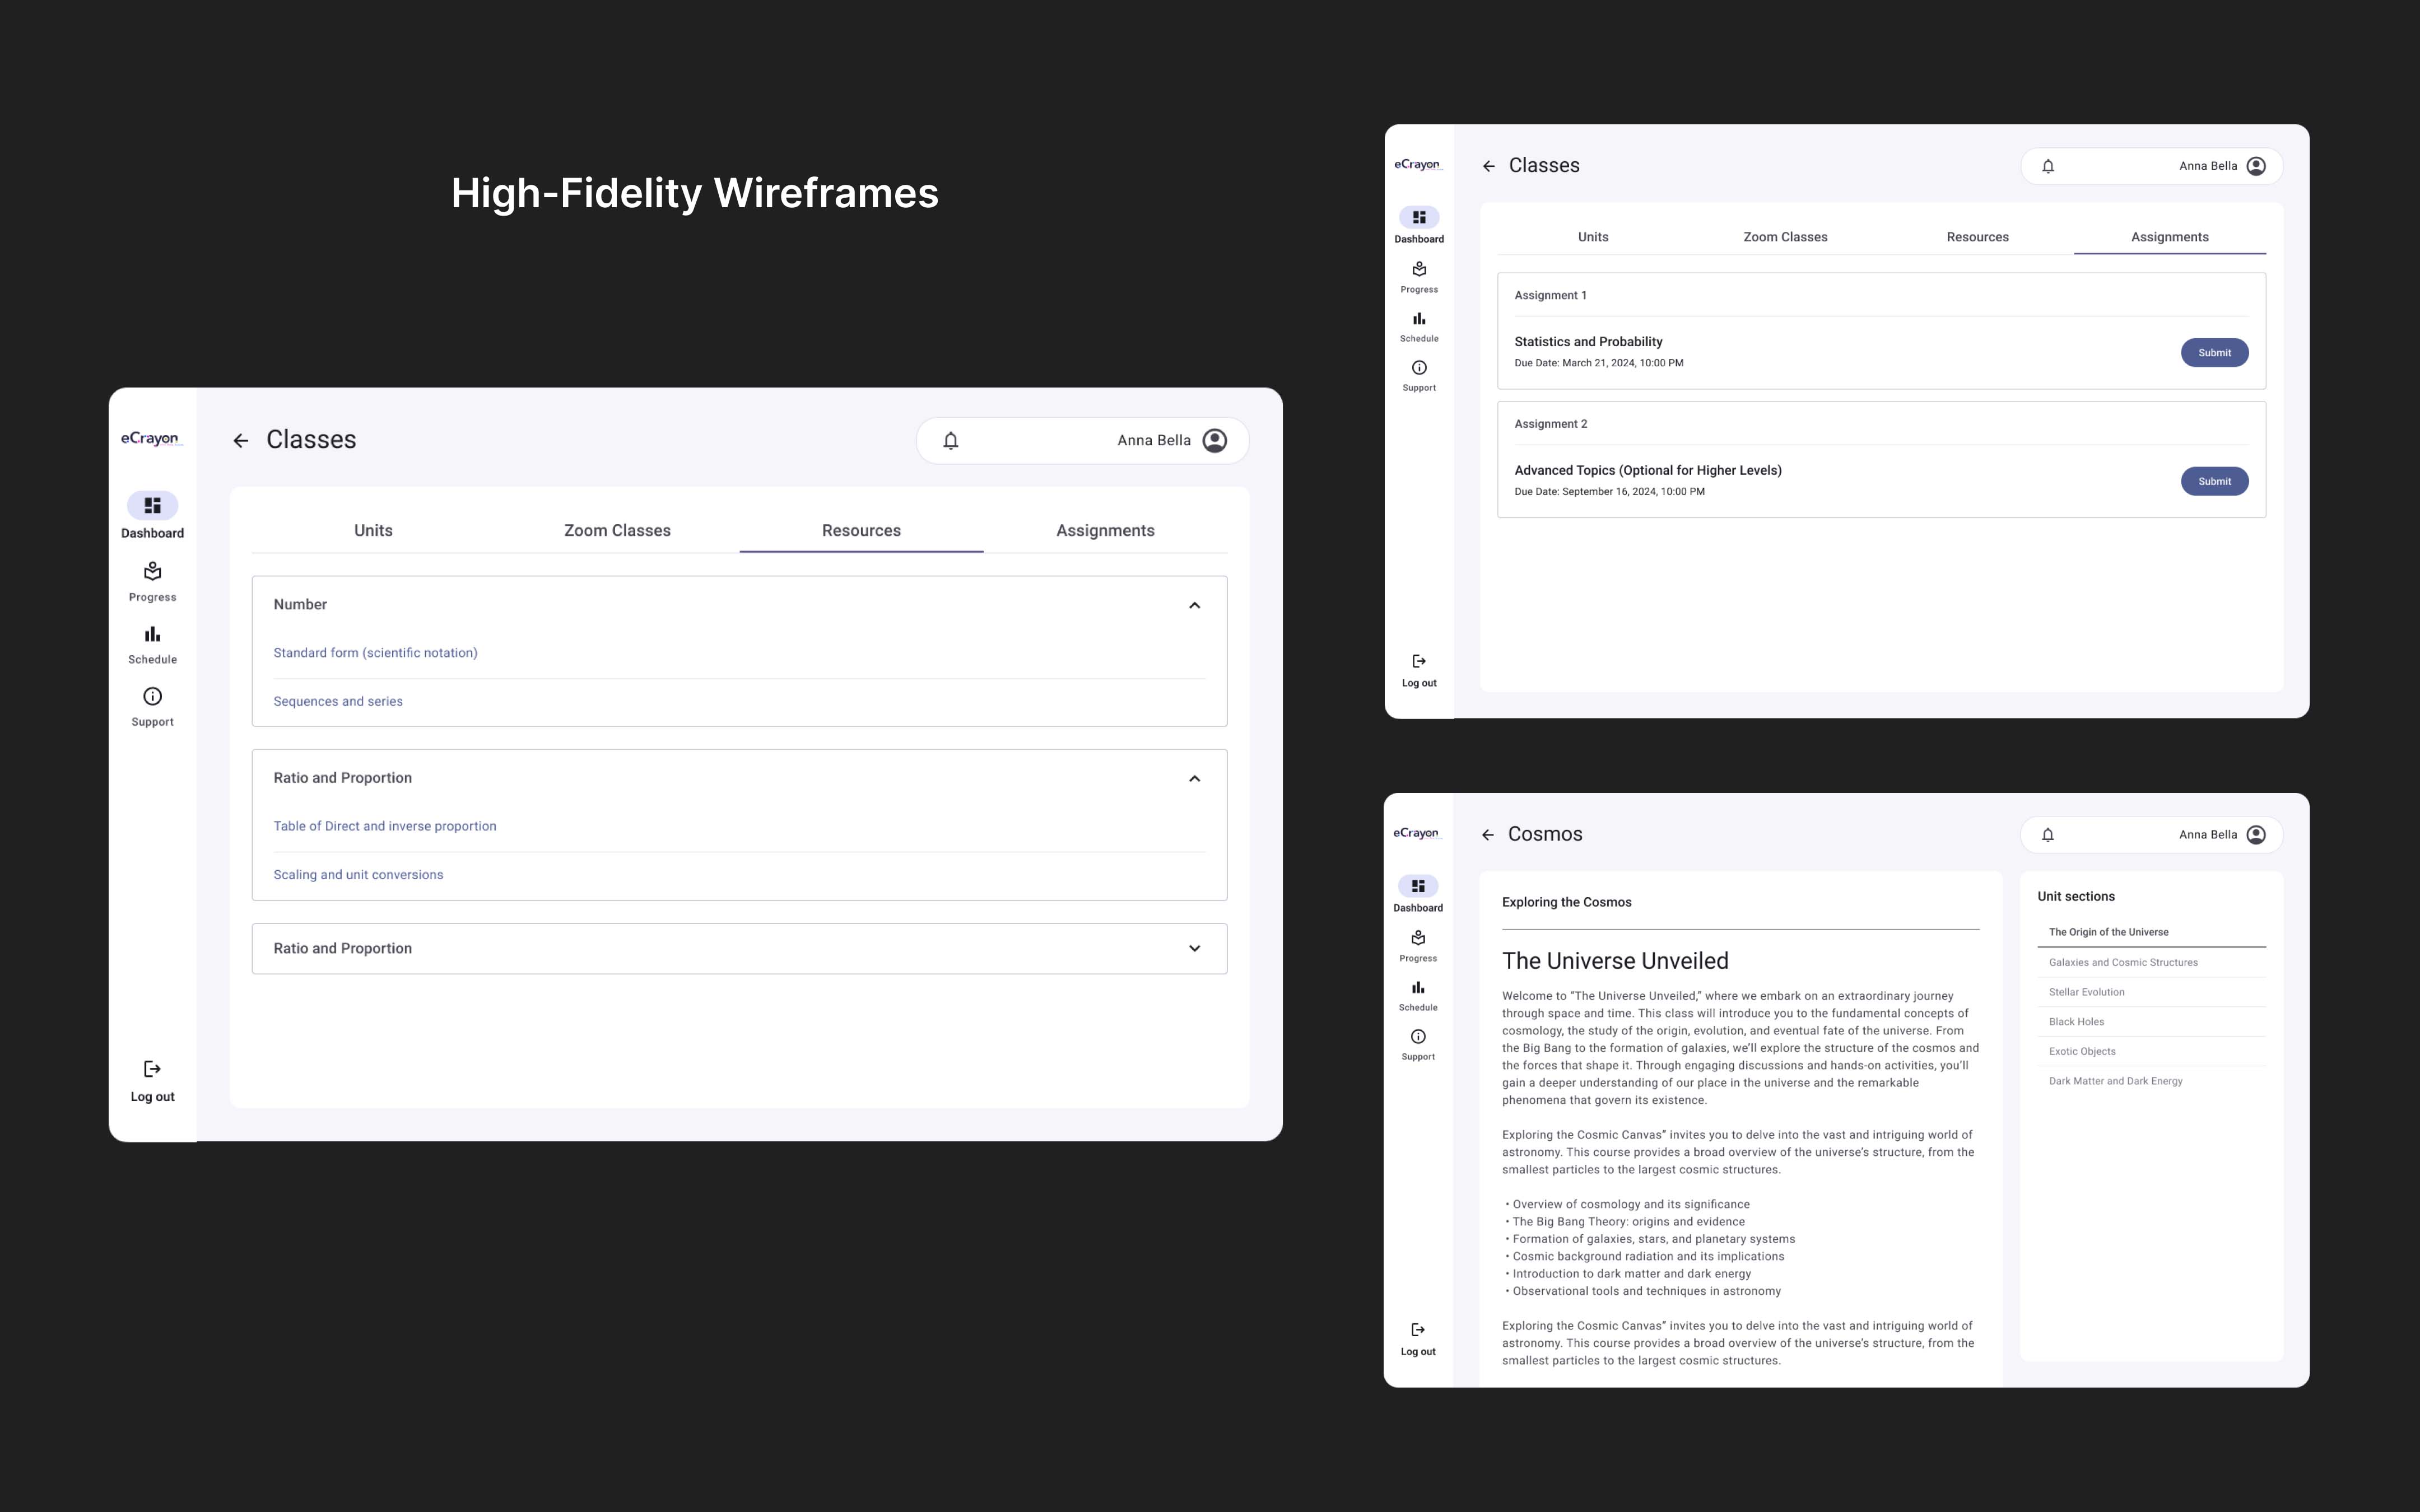Click Log out icon in large Resources screen
Viewport: 2420px width, 1512px height.
tap(152, 1070)
